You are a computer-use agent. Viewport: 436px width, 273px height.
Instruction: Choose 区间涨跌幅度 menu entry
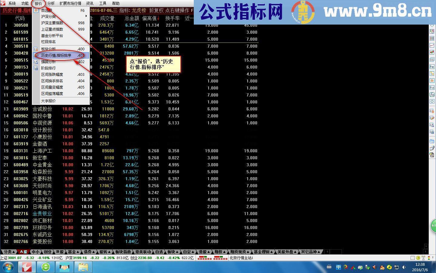(x=52, y=75)
